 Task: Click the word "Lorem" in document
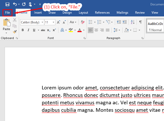tap(49, 88)
